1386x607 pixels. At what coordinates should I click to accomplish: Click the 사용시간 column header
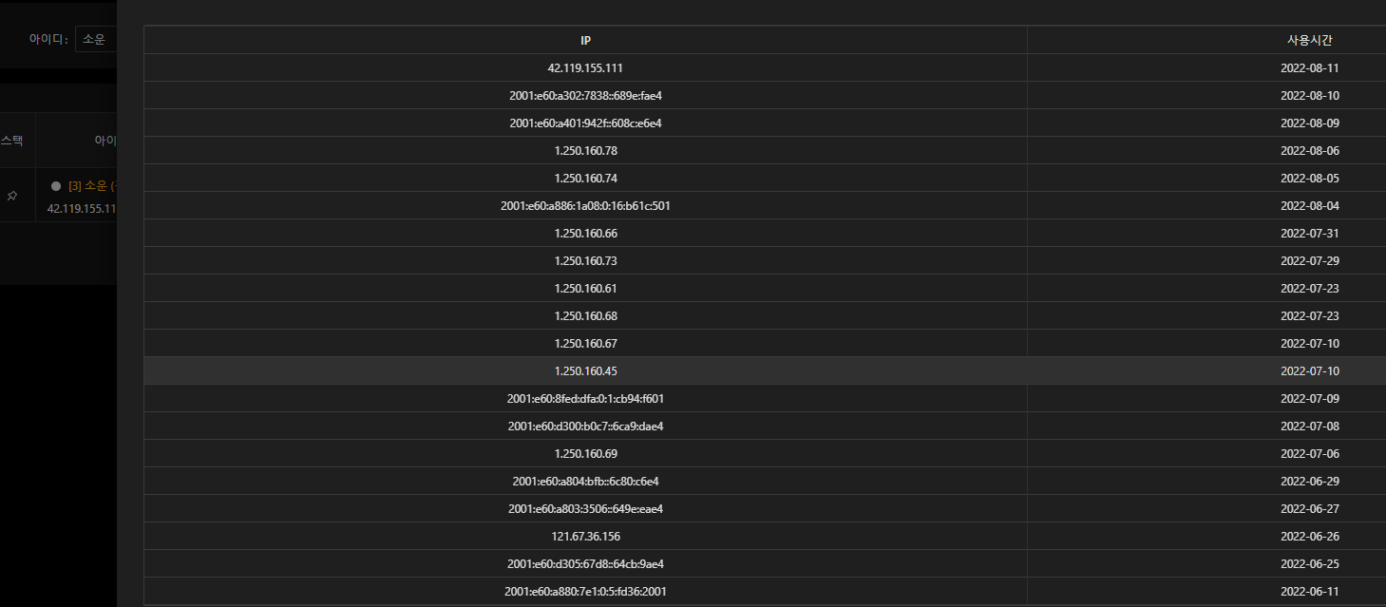click(1309, 40)
